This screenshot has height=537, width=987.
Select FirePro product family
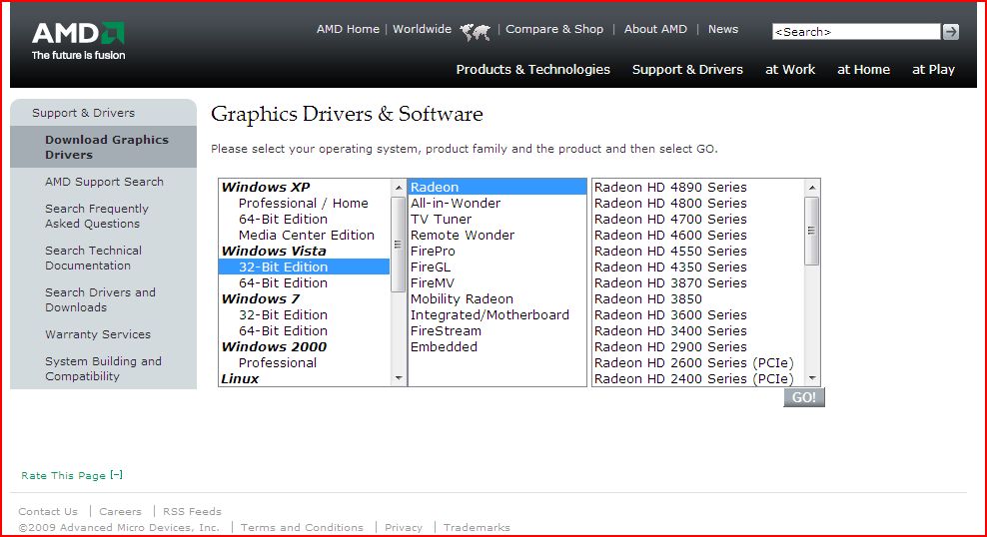(x=497, y=251)
